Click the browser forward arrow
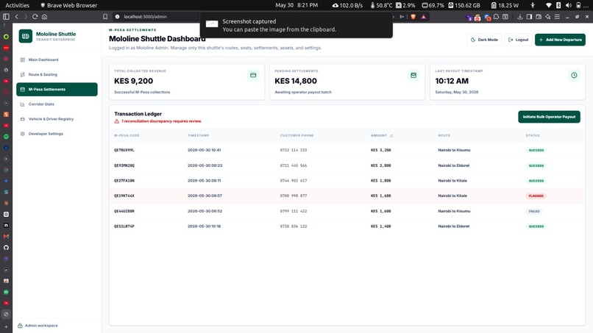 25,17
